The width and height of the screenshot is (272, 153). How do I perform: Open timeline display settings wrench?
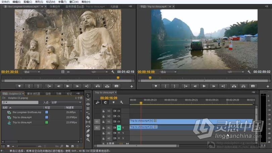click(x=121, y=103)
